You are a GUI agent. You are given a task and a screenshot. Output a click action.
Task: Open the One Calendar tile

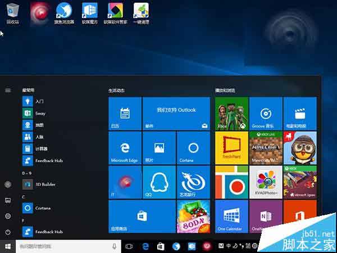(x=231, y=216)
